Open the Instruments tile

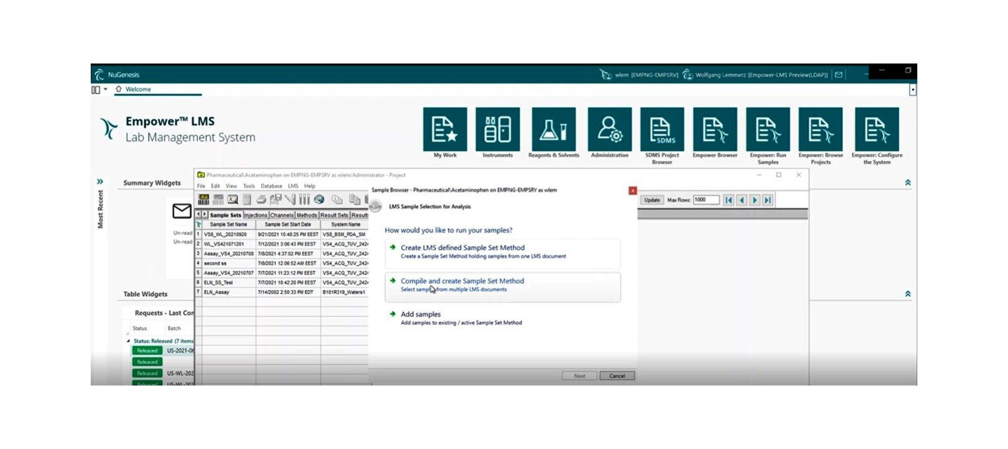tap(497, 129)
